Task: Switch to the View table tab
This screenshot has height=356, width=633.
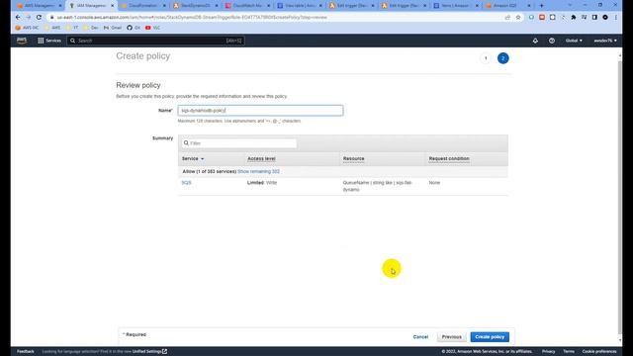Action: pyautogui.click(x=300, y=6)
